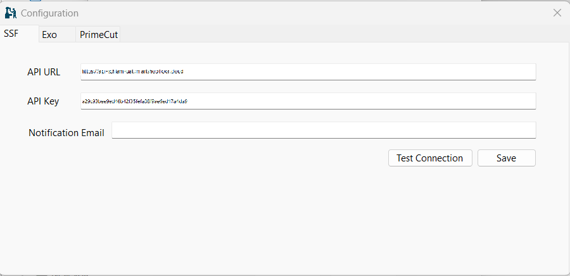Click blank tab strip area right of PrimeCut

tap(317, 34)
